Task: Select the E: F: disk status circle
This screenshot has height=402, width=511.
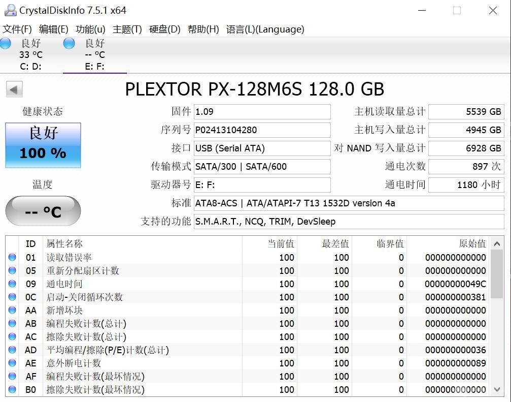Action: [69, 43]
